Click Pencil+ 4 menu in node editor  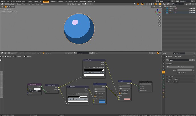[x=39, y=53]
